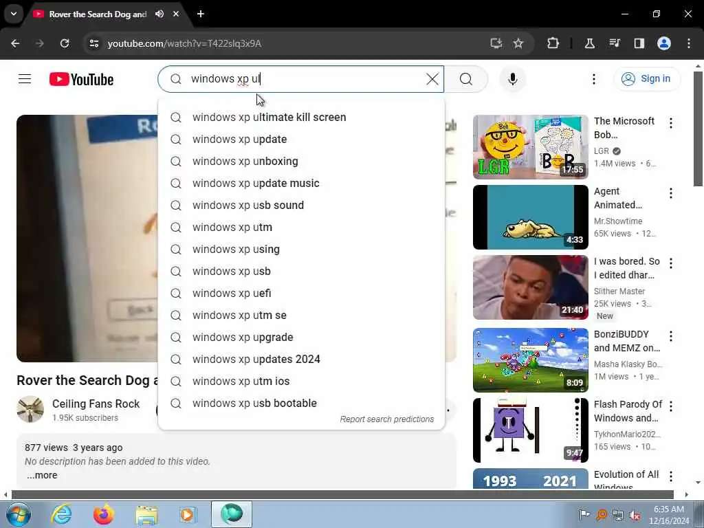This screenshot has height=528, width=704.
Task: Click the Sign in button
Action: coord(646,78)
